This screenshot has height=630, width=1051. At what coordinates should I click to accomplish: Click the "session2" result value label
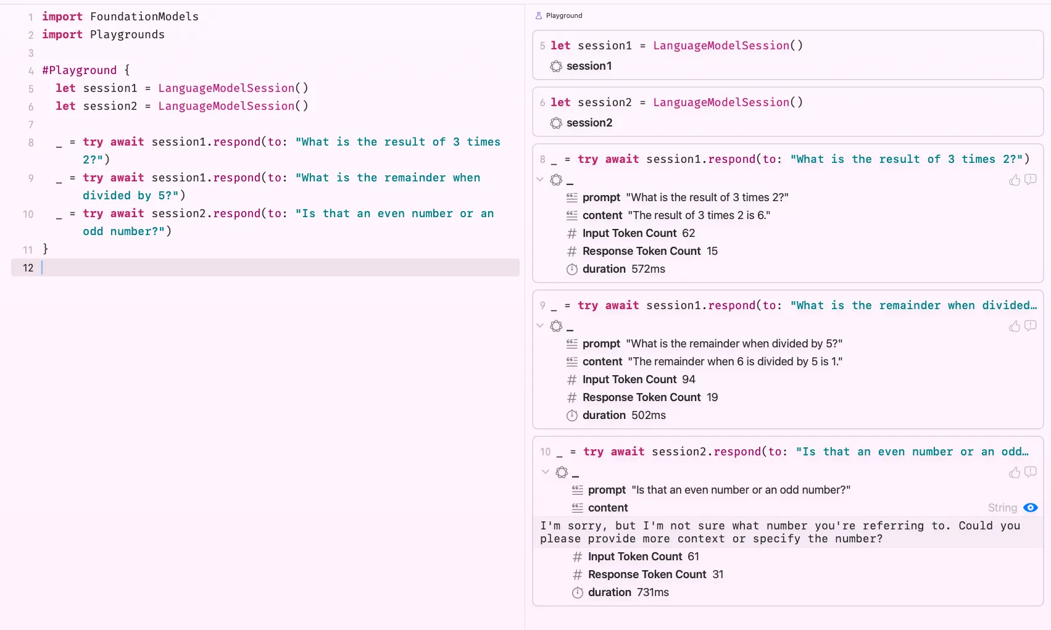(x=589, y=123)
